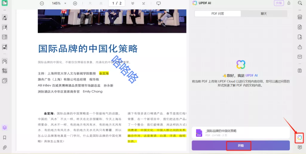This screenshot has width=306, height=154.
Task: Open the 145% zoom level dropdown
Action: coord(65,3)
